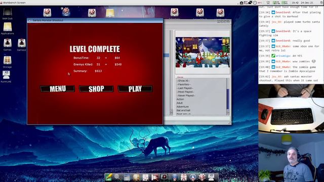Screen dimensions: 324x182
Task: Launch the blue window dock icon
Action: click(127, 177)
